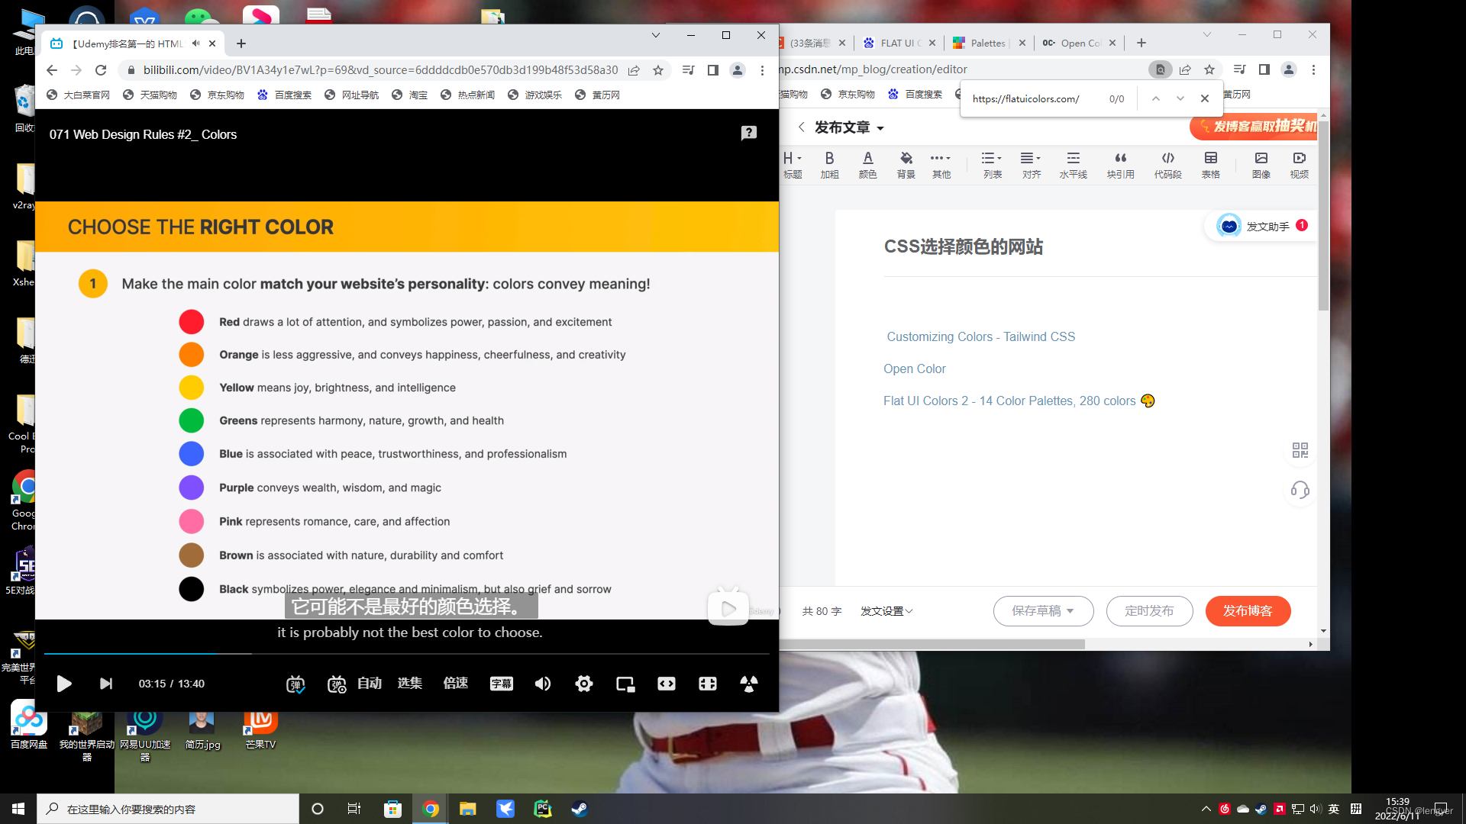1466x824 pixels.
Task: Enter picture-in-picture mode in player
Action: point(625,684)
